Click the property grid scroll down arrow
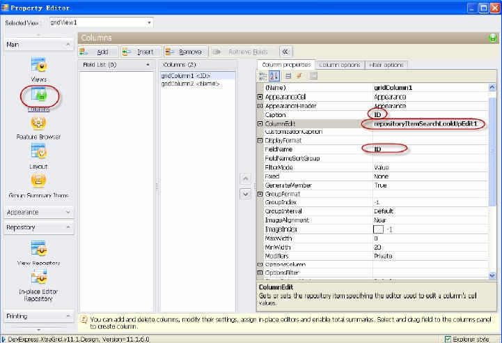Screen dimensions: 502x343 (492, 275)
